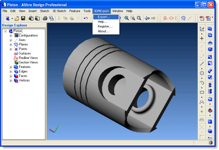
Task: Open the Feature menu
Action: pyautogui.click(x=75, y=11)
